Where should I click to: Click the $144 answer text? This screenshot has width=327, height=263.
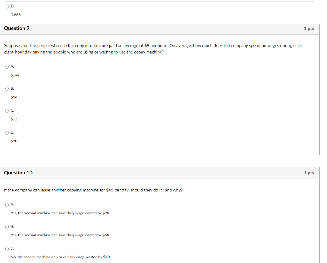pos(15,75)
